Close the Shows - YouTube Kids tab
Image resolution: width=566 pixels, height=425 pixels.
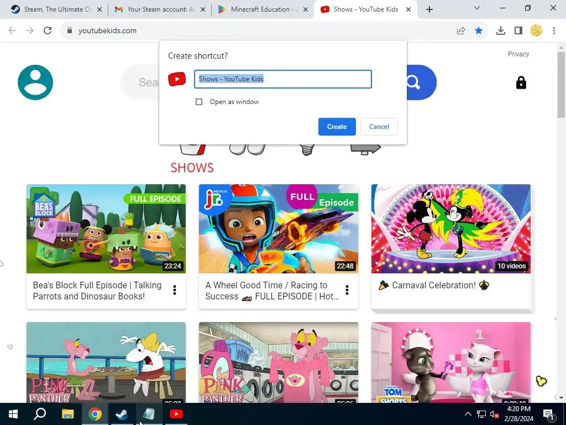(x=408, y=10)
